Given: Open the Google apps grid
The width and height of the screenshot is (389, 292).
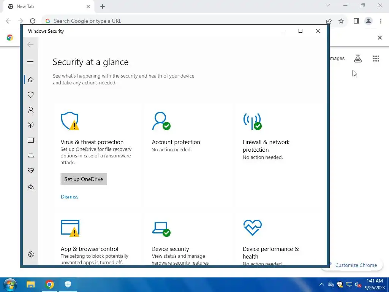Looking at the screenshot, I should point(376,59).
